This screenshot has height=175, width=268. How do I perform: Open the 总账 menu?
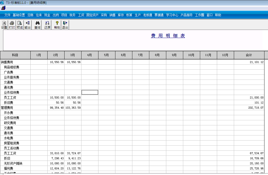click(x=30, y=15)
